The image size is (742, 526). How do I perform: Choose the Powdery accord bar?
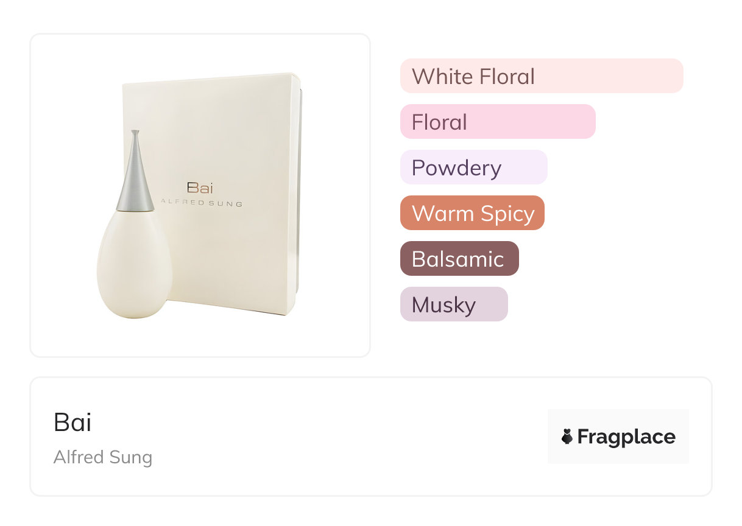tap(473, 167)
